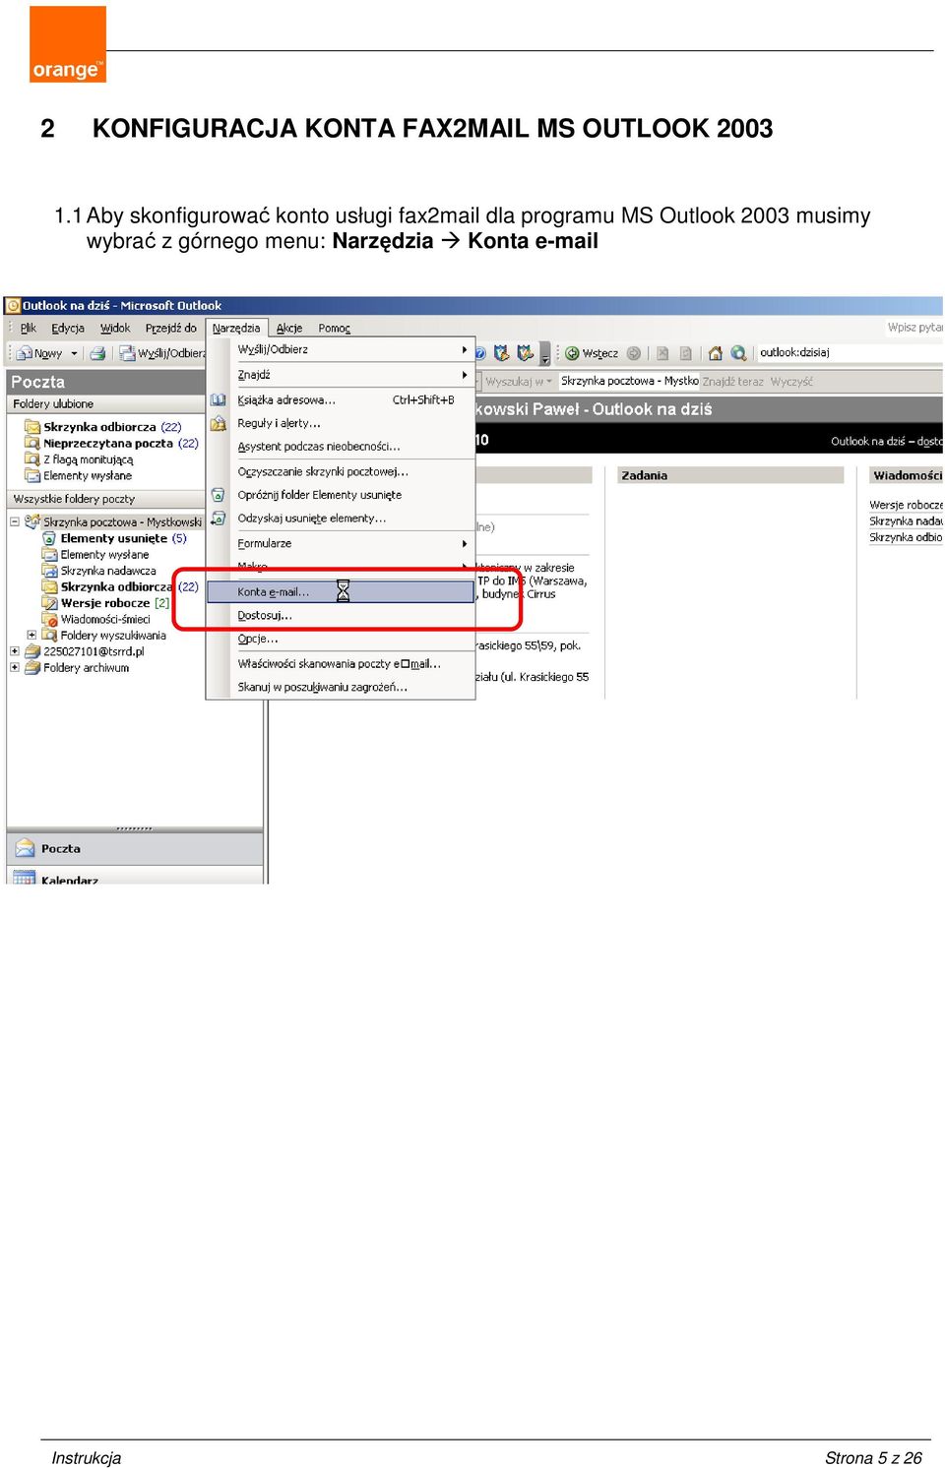Open the Przejdź do menu

click(170, 329)
